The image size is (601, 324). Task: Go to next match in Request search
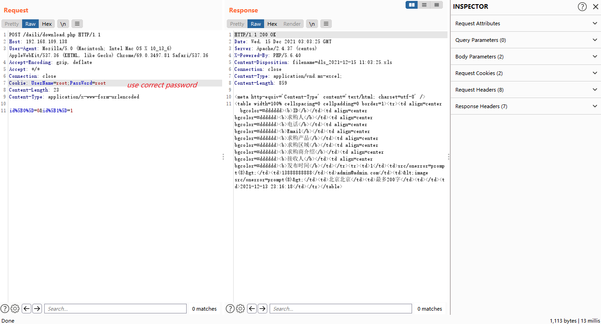[37, 309]
